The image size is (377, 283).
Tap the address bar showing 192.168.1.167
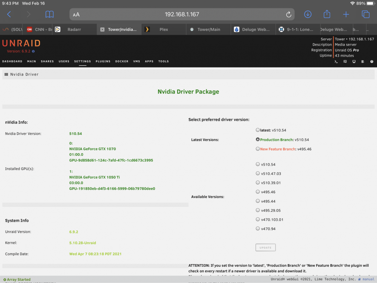[x=182, y=14]
